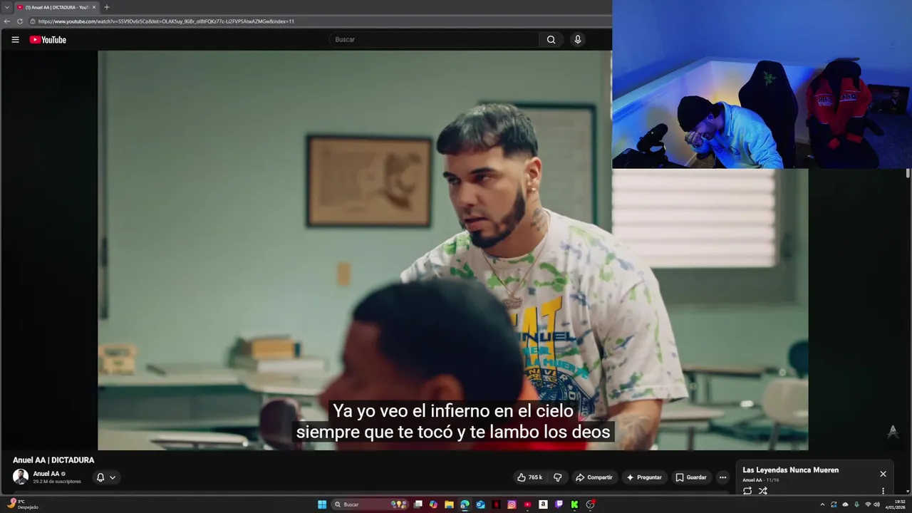912x513 pixels.
Task: Click the YouTube search magnifier button
Action: point(551,40)
